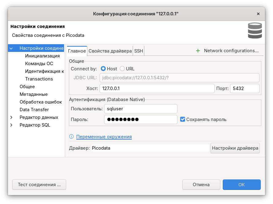Open the Переменные окружения link
Screen dimensions: 273x204
[104, 137]
